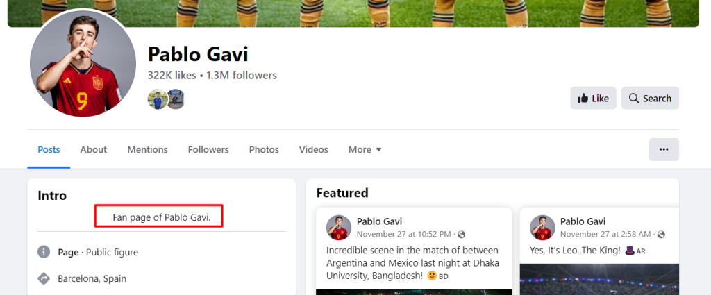Select the Posts tab

click(49, 149)
